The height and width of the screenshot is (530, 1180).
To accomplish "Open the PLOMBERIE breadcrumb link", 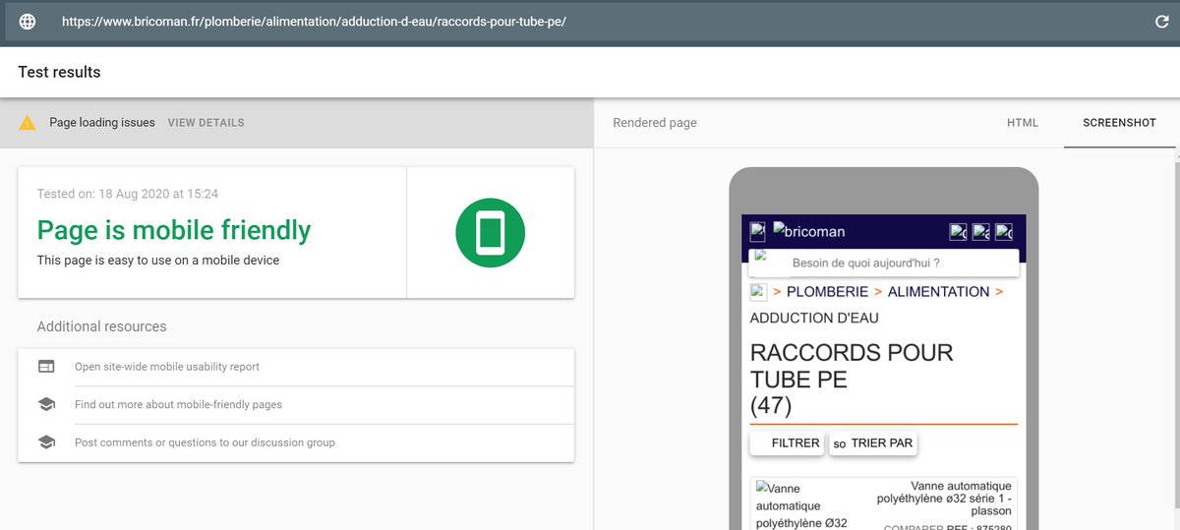I will coord(827,292).
